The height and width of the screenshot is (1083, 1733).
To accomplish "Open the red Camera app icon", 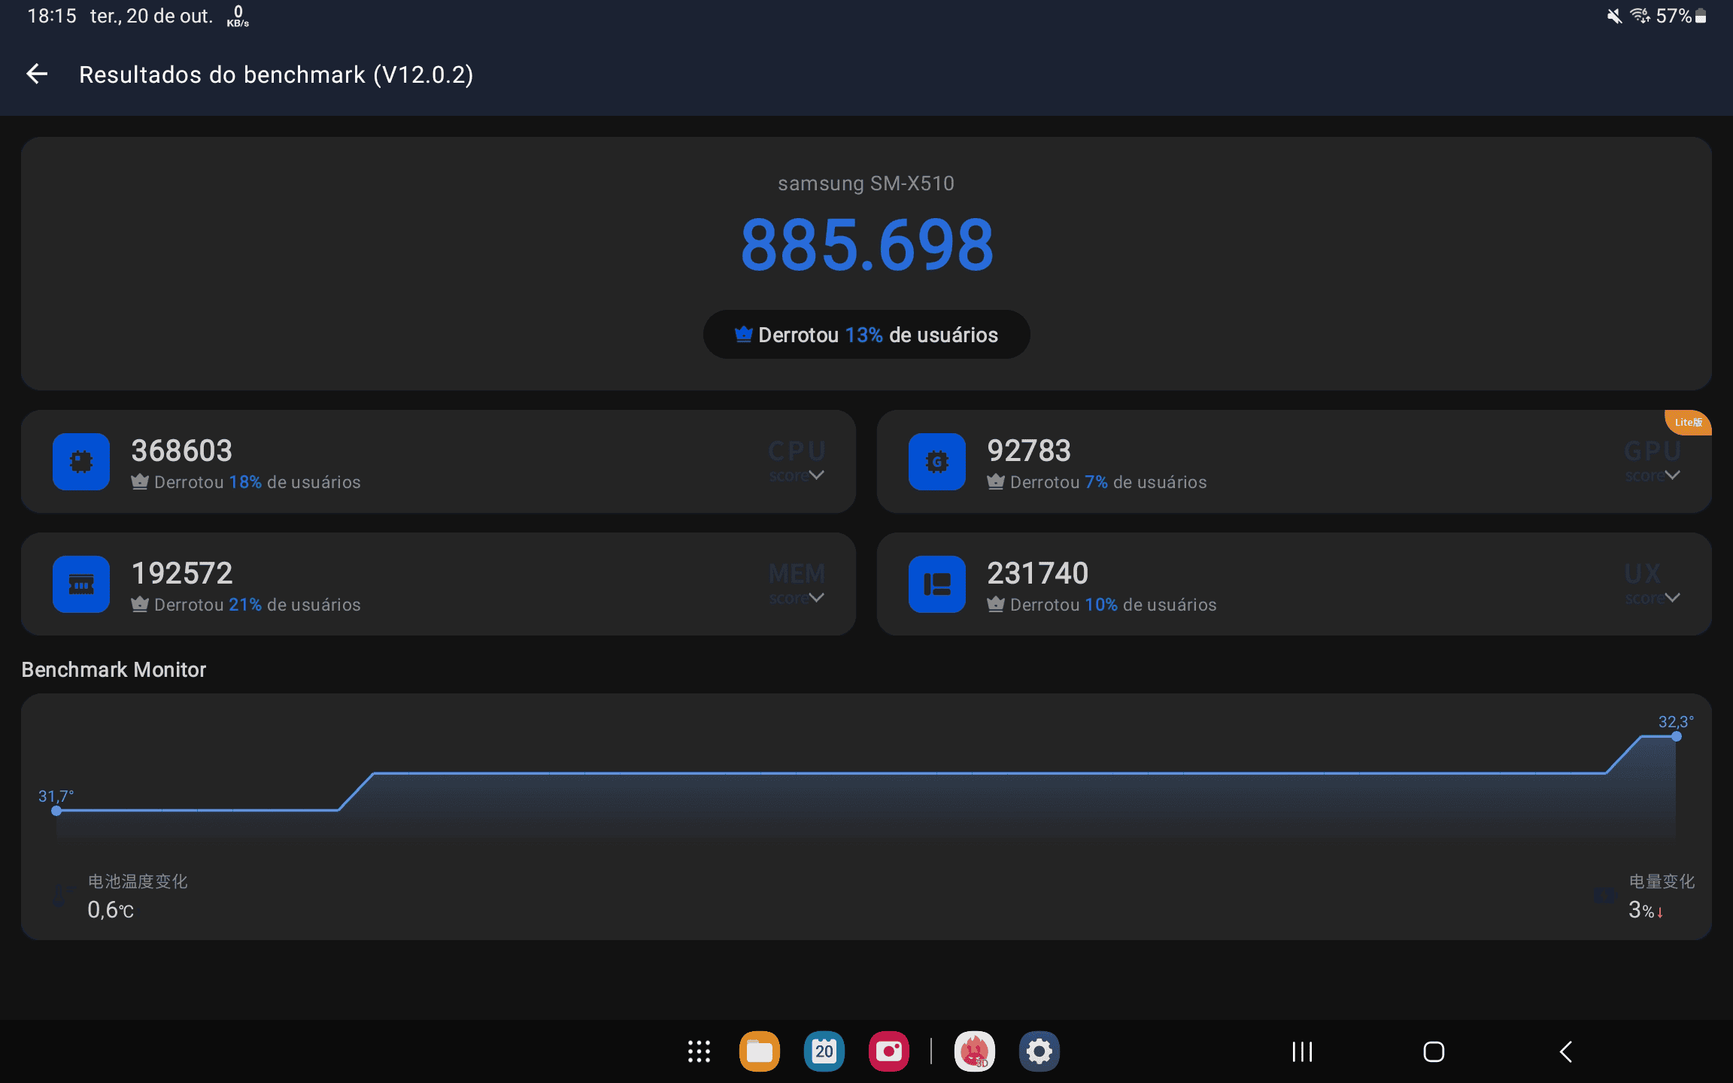I will [889, 1051].
